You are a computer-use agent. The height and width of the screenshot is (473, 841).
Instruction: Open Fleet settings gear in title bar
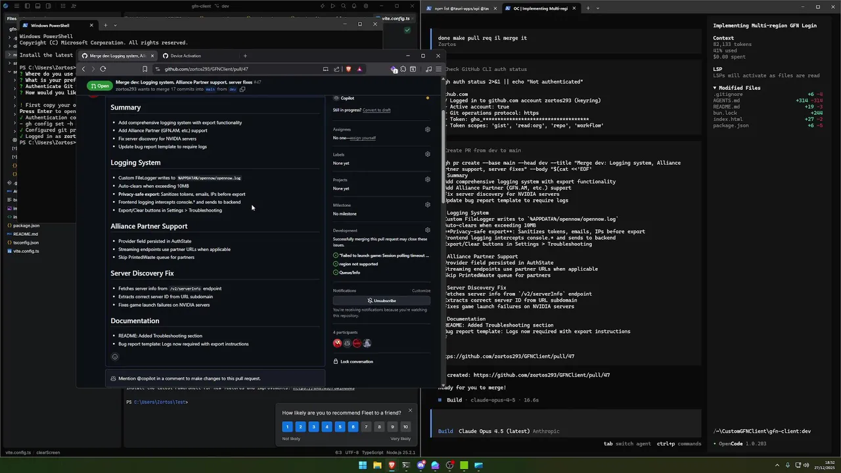(365, 6)
